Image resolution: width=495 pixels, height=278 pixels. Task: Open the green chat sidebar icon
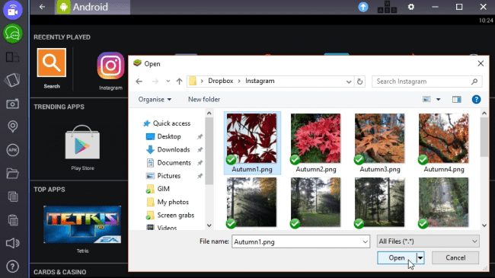(13, 34)
